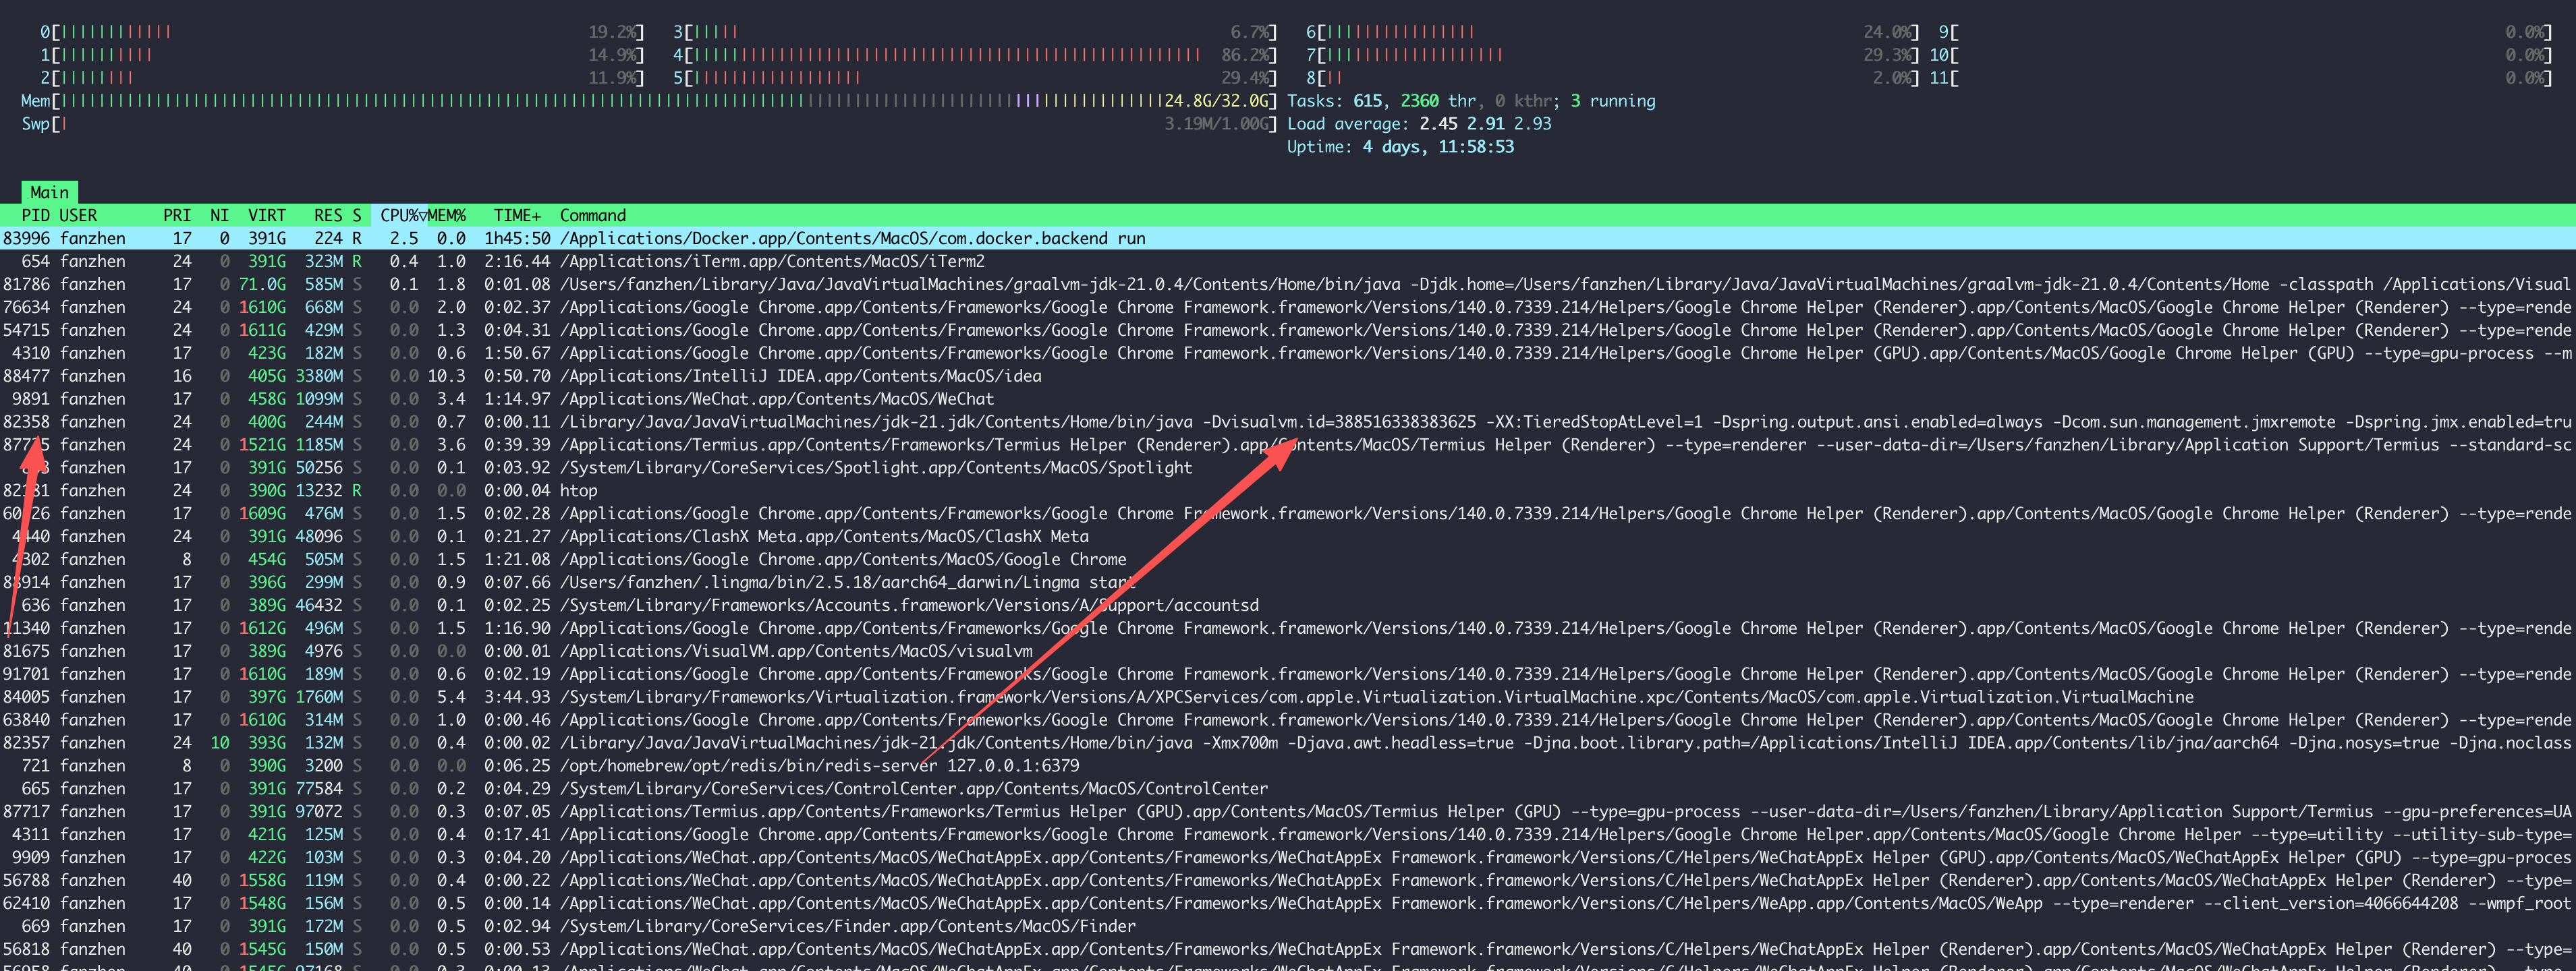The image size is (2576, 971).
Task: Sort by the PID column header
Action: (35, 215)
